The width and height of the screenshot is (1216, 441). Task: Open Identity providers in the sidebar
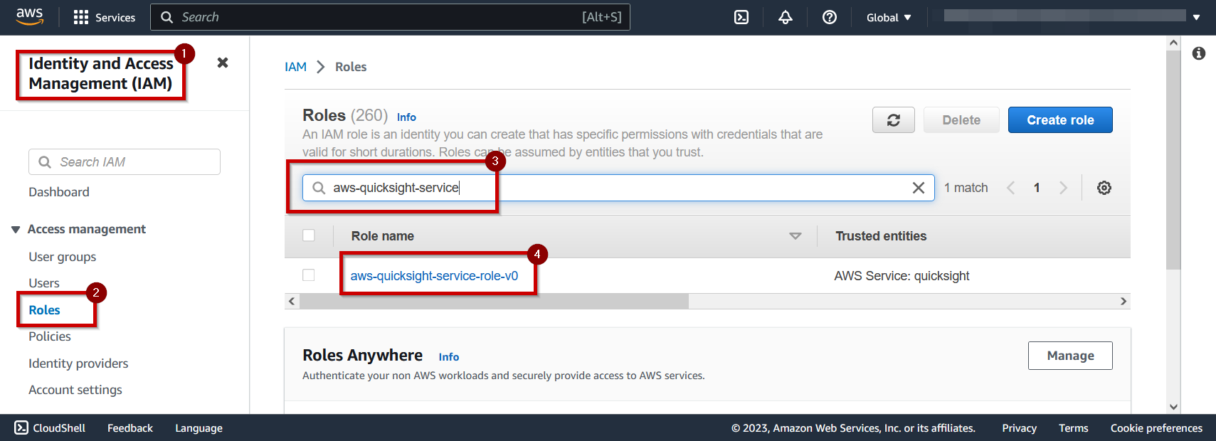[x=78, y=363]
